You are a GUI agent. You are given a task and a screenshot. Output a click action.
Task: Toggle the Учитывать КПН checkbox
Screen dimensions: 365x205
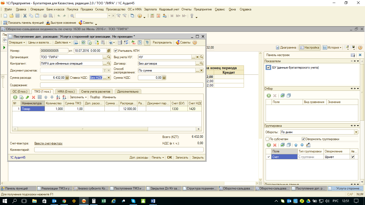[116, 50]
